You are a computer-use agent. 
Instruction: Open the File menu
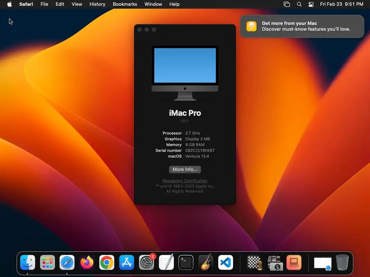pos(44,4)
